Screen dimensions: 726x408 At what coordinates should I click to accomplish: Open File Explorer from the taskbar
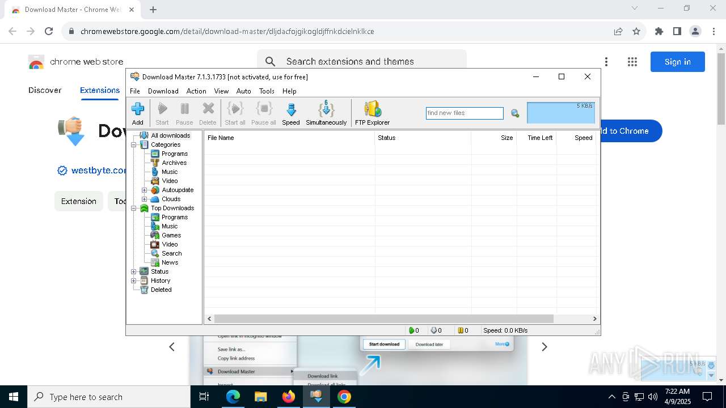[x=261, y=397]
